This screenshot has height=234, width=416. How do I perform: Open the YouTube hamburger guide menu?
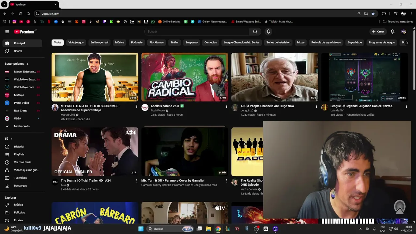pos(7,32)
